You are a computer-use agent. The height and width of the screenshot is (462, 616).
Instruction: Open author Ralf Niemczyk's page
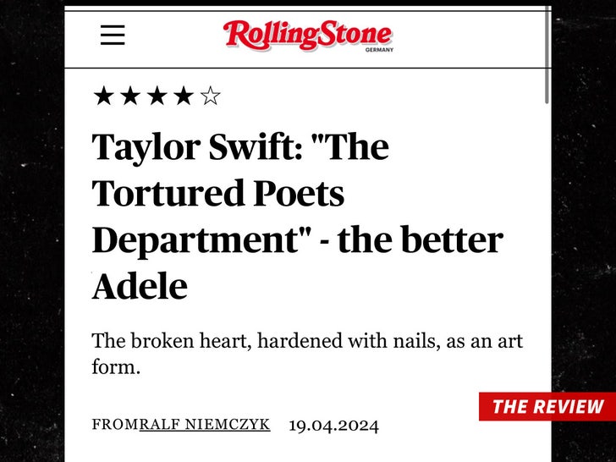(205, 424)
